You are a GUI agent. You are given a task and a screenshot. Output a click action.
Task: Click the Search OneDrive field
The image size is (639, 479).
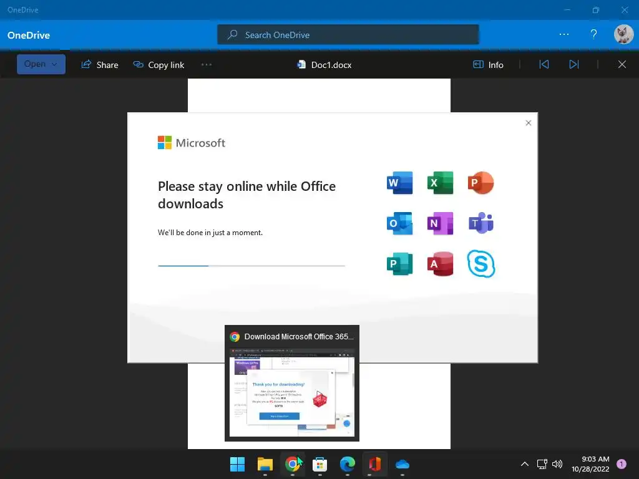[348, 35]
